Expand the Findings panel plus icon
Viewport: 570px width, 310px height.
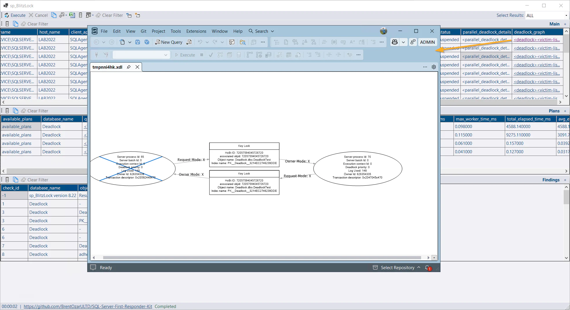coord(565,180)
